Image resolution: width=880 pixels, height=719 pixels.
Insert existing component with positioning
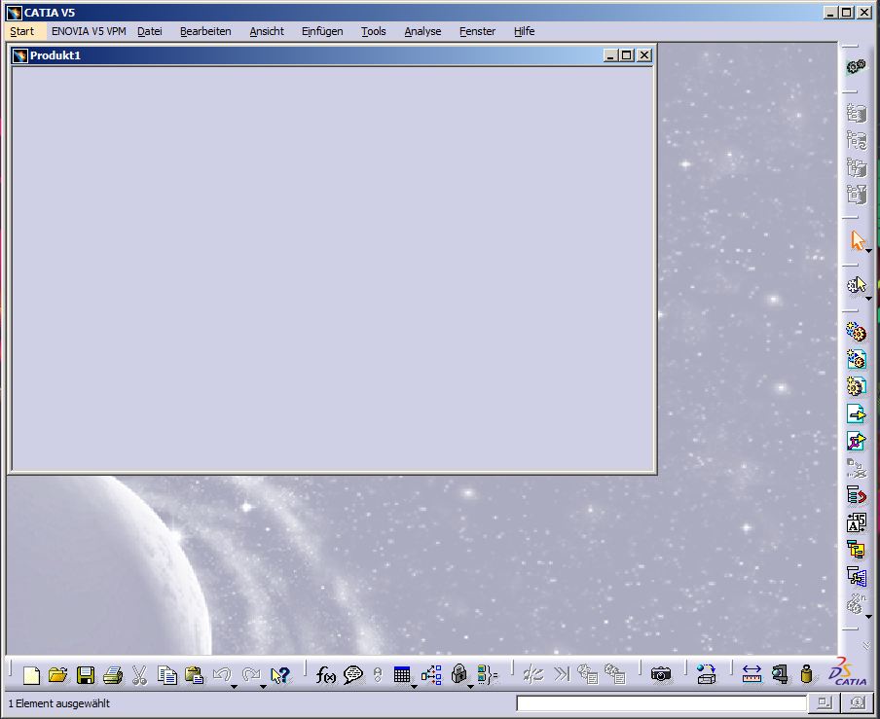click(856, 441)
